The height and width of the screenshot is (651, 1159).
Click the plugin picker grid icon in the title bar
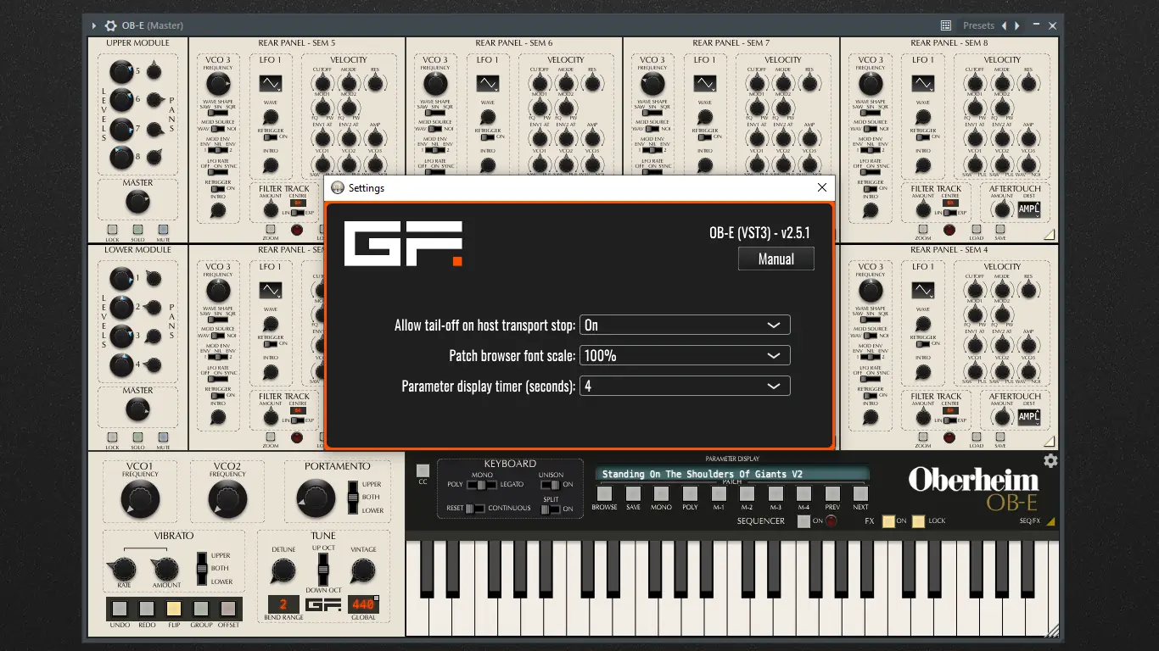[x=947, y=25]
